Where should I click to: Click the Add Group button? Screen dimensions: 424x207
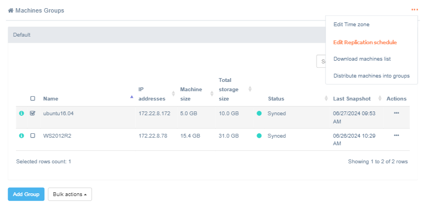26,194
